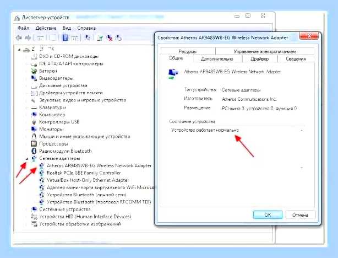Click the Bluetooth icon beside Радиомодули Bluetooth
This screenshot has height=258, width=338.
click(34, 151)
